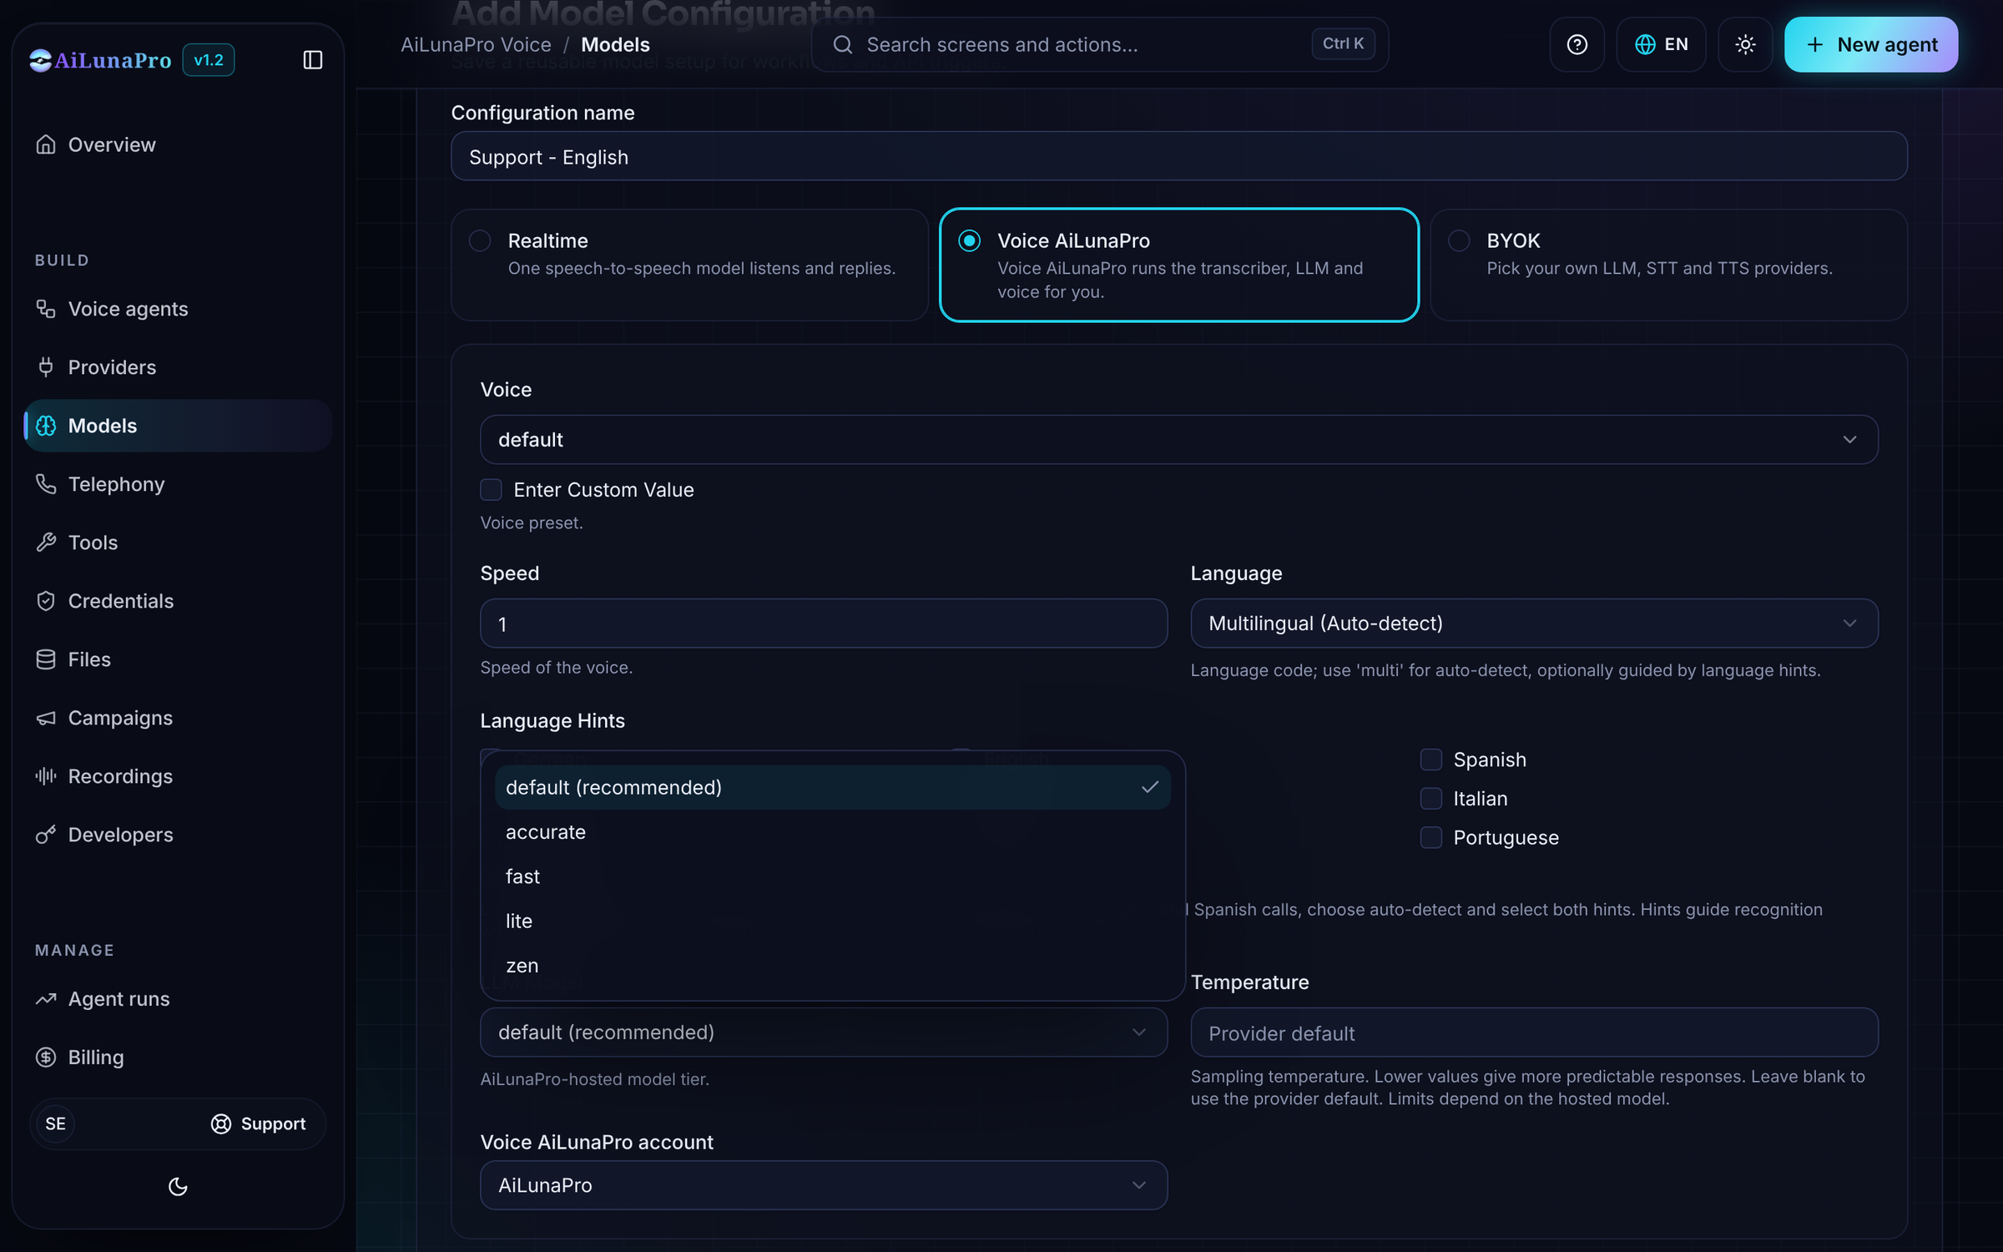
Task: Open Files in the sidebar
Action: coord(178,659)
